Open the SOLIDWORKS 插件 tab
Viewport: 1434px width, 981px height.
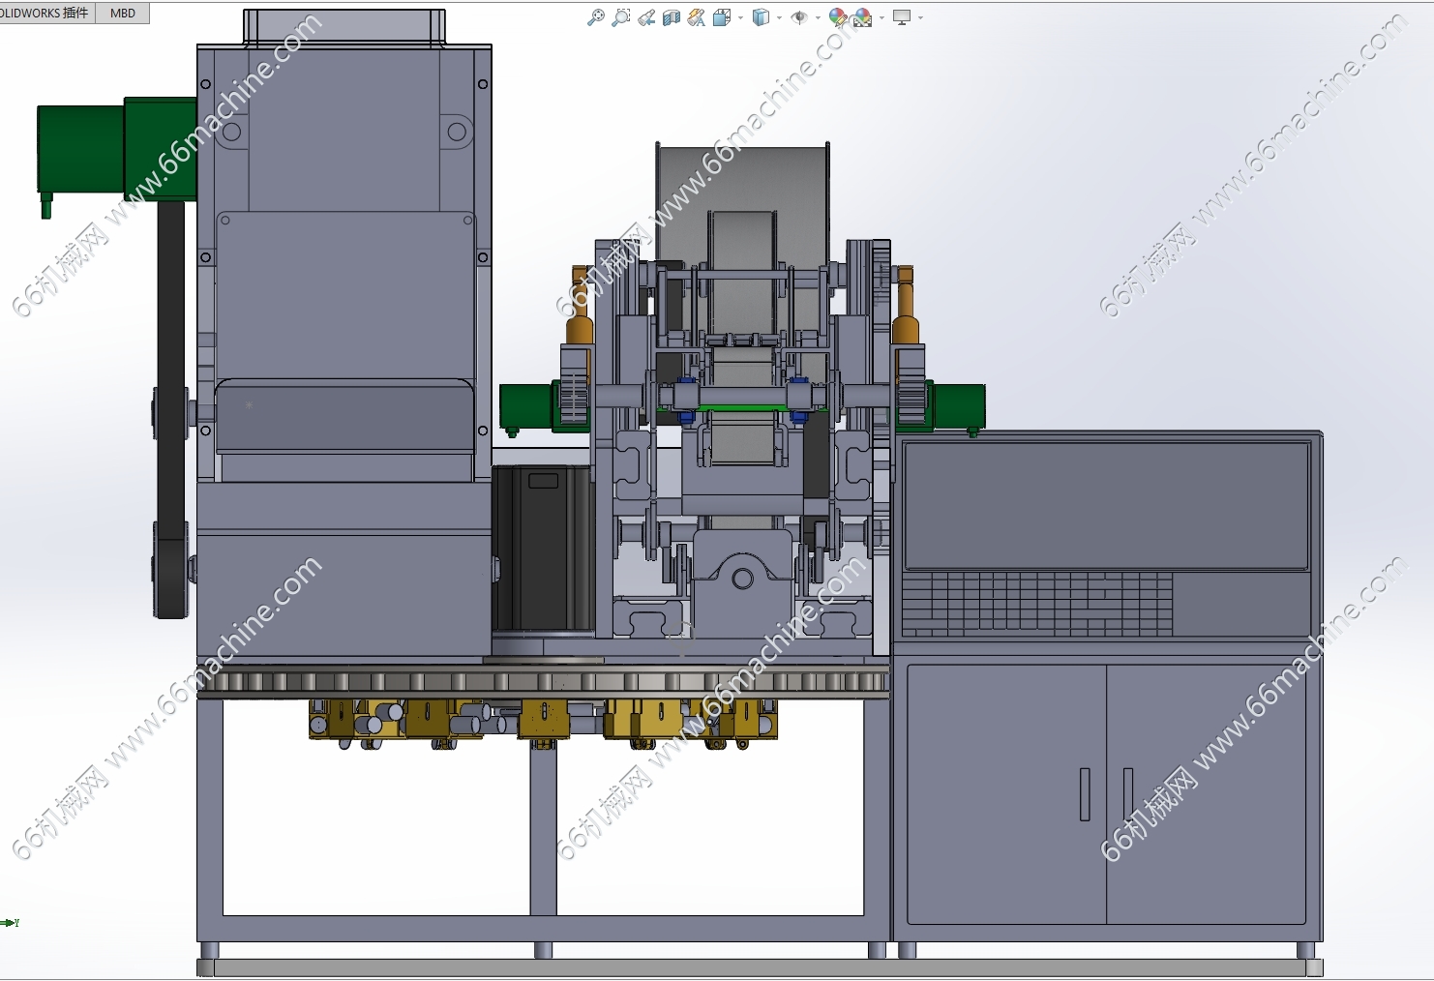(x=47, y=13)
